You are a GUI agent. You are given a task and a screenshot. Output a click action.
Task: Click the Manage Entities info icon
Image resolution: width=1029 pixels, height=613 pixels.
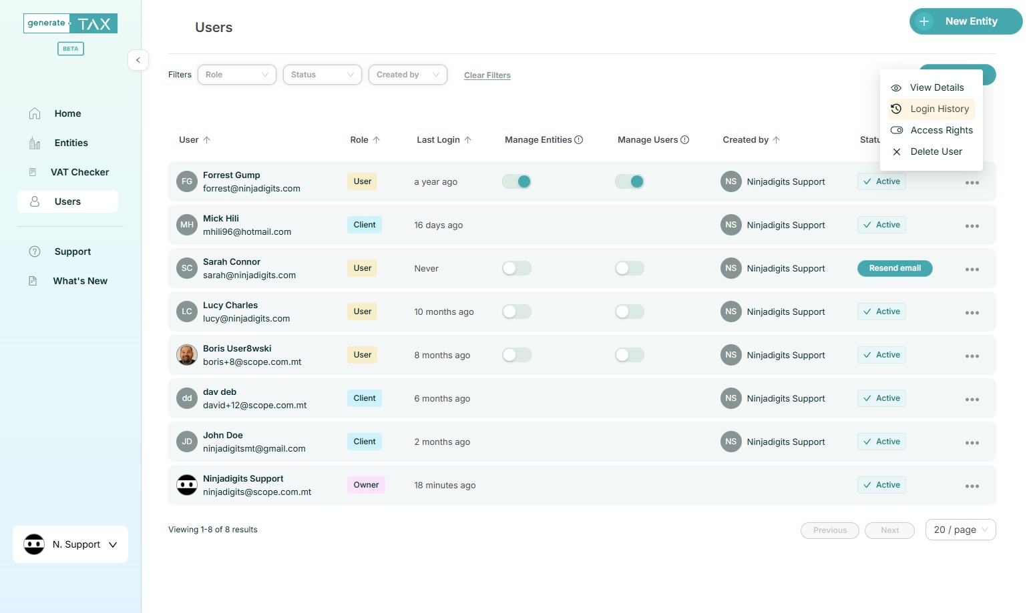[579, 140]
